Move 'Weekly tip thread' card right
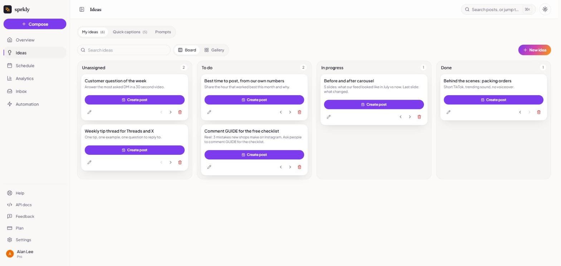 171,162
